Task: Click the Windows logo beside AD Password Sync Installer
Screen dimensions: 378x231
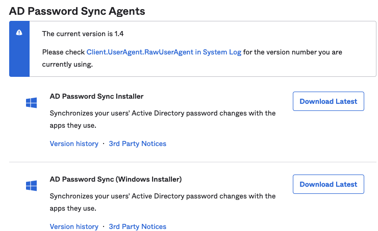Action: (x=32, y=103)
